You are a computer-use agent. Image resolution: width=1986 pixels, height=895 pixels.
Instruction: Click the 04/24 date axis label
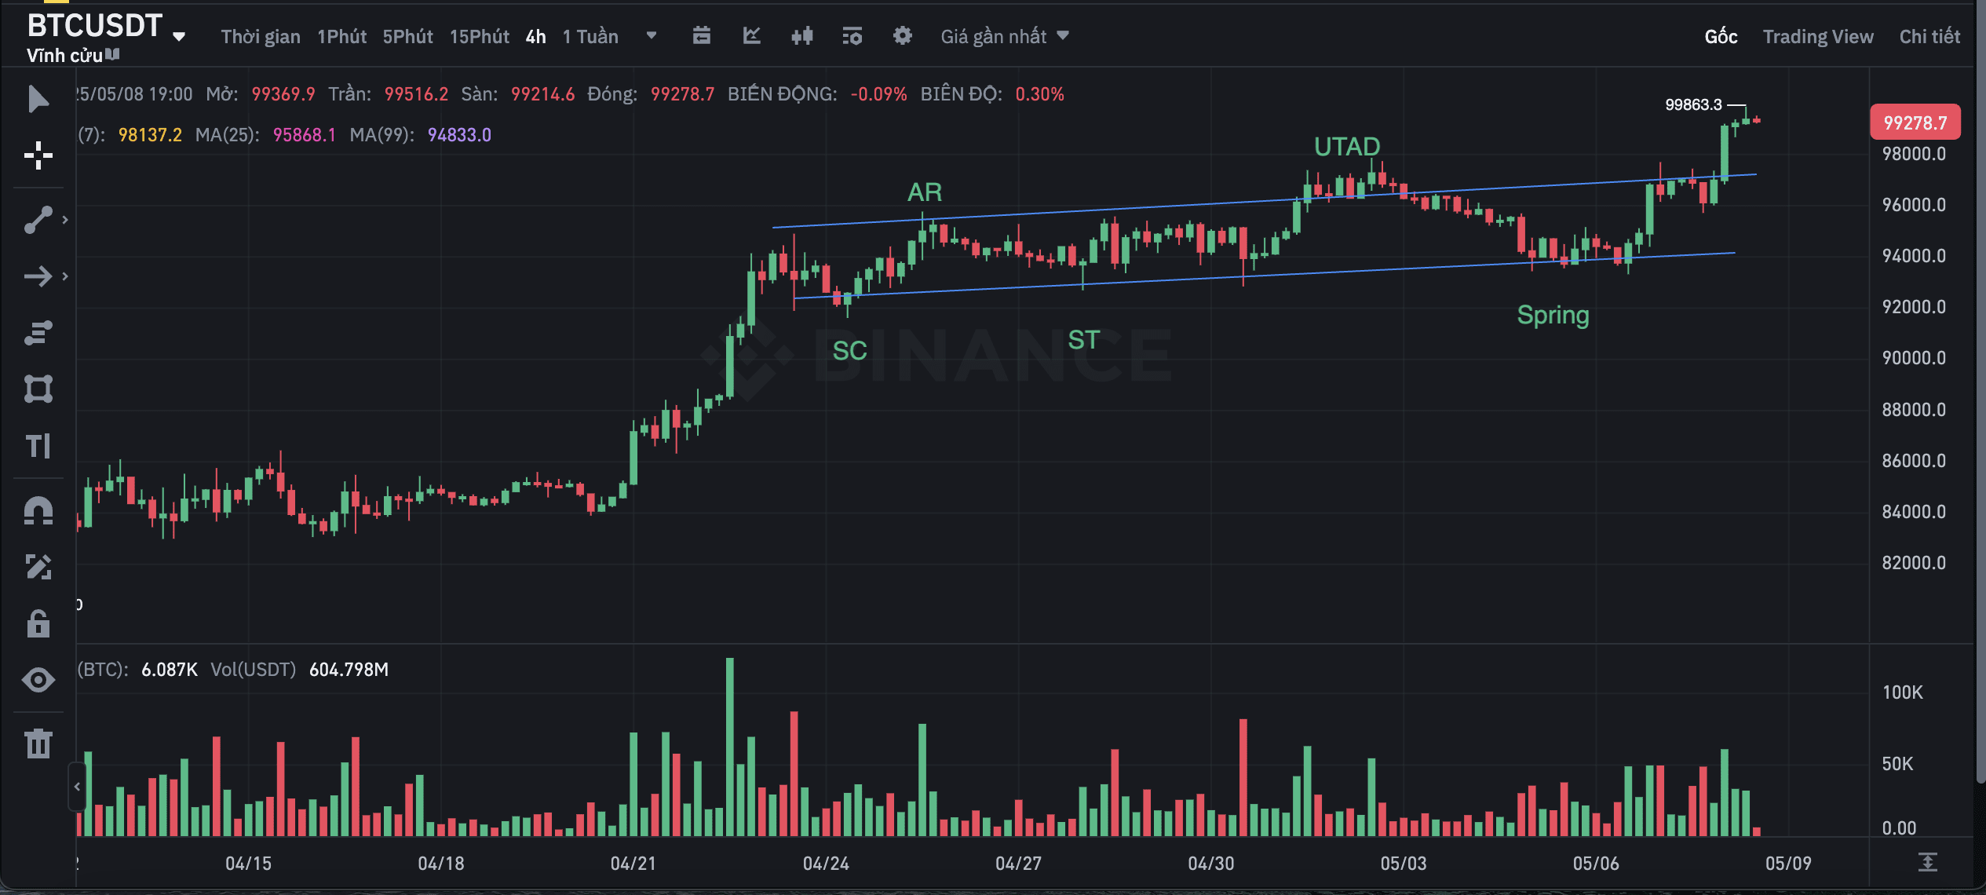click(x=826, y=863)
